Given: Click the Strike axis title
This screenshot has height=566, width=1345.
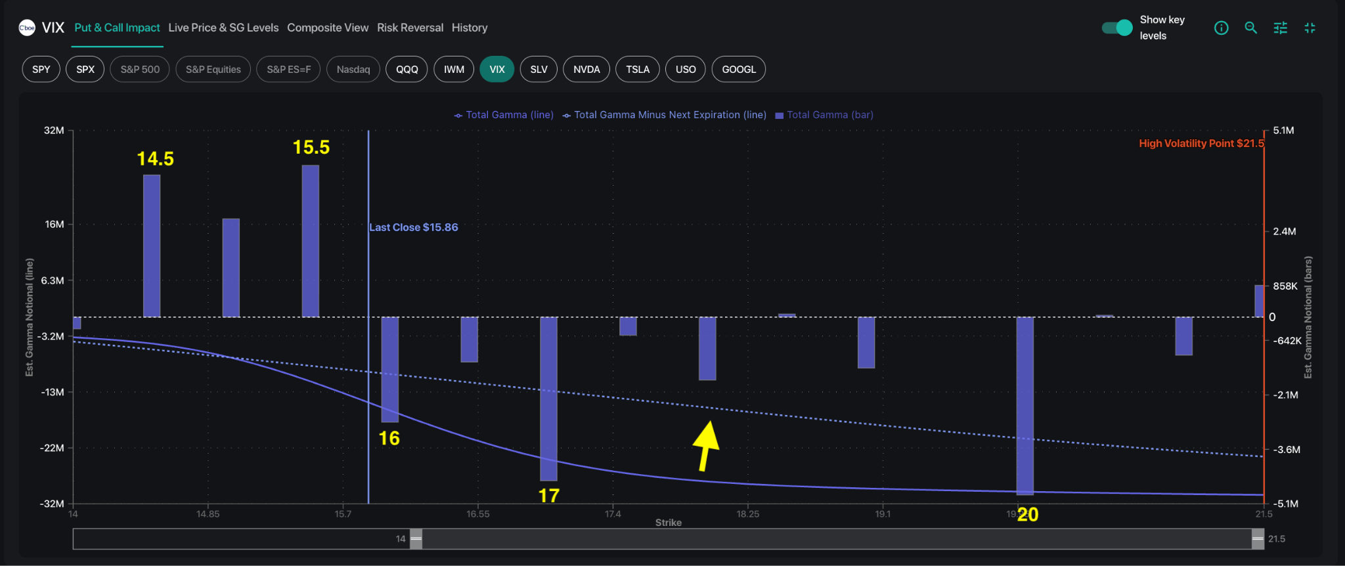Looking at the screenshot, I should point(669,523).
